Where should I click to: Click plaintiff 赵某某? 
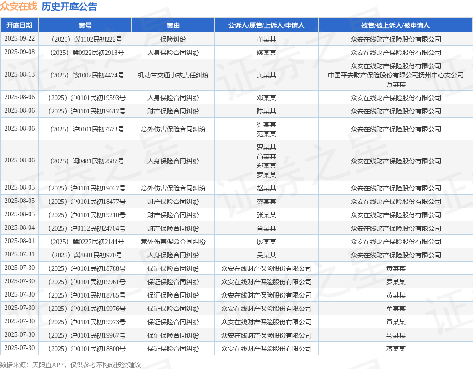click(267, 188)
